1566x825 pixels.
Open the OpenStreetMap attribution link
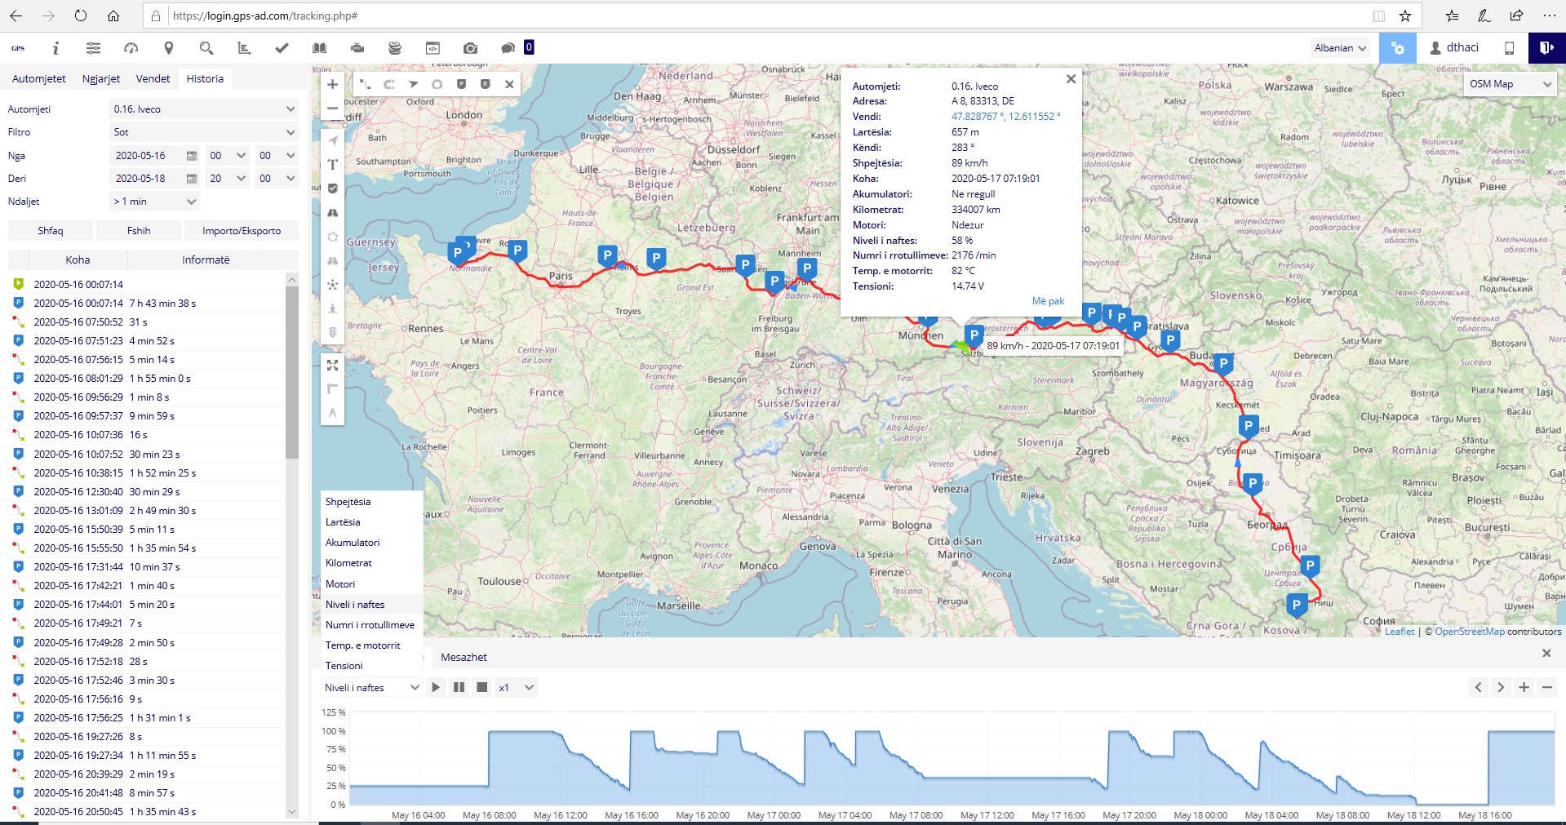1470,632
